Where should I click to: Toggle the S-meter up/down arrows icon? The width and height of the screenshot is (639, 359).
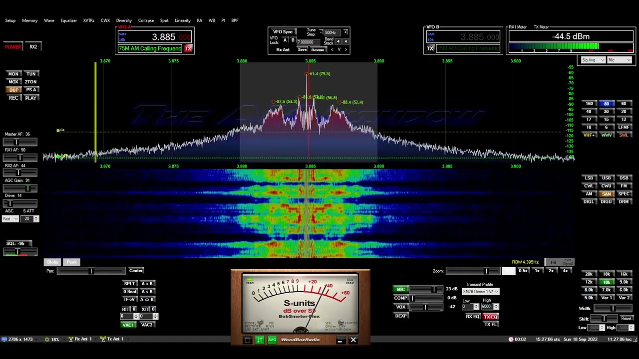click(x=260, y=340)
